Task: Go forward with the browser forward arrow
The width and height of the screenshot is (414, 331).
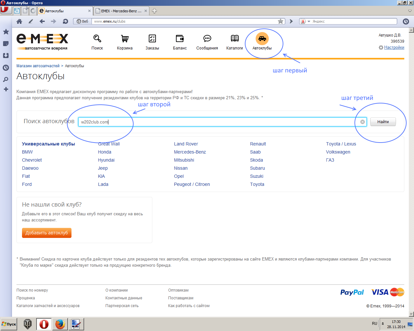Action: tap(53, 21)
